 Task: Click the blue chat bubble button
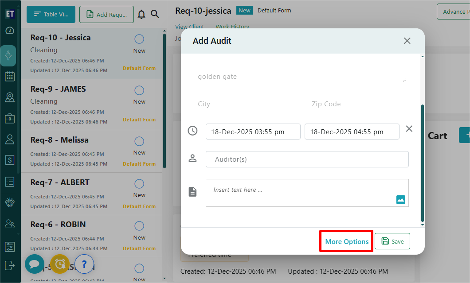click(x=34, y=264)
